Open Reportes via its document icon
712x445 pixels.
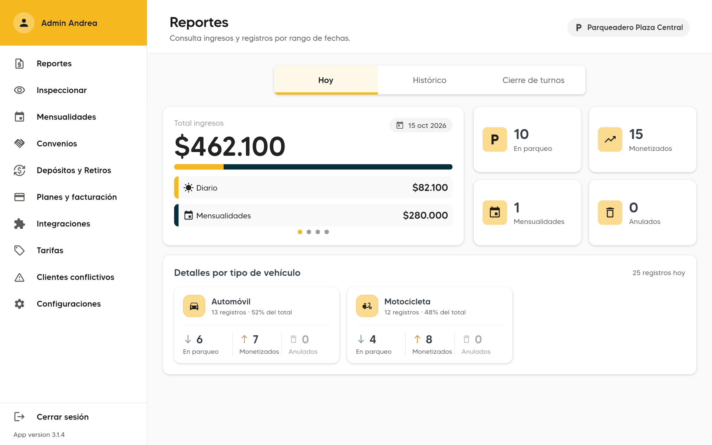[19, 63]
